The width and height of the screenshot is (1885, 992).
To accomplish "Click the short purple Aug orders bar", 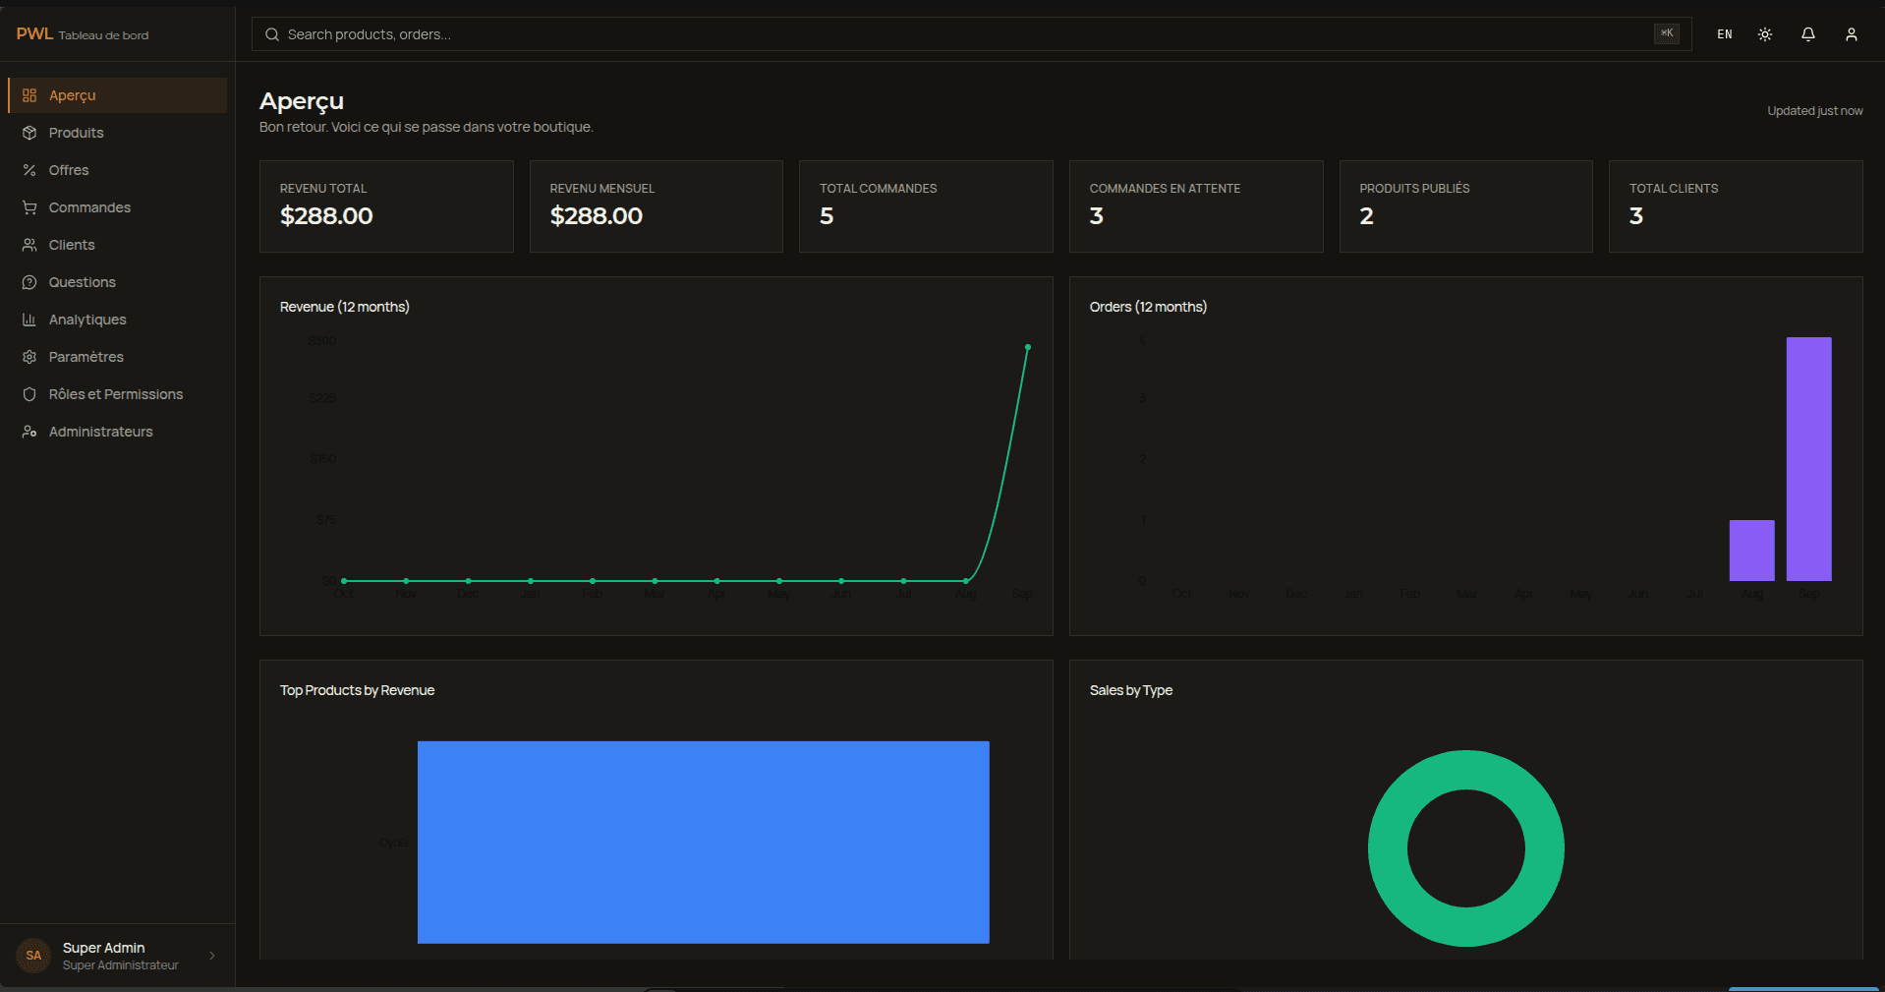I will click(x=1752, y=551).
